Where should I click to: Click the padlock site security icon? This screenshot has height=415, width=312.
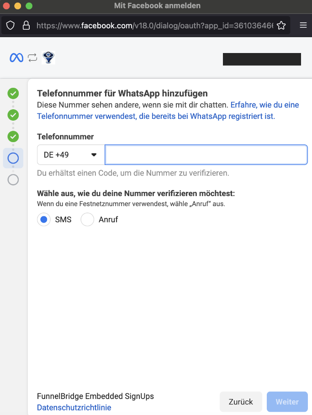pyautogui.click(x=26, y=25)
